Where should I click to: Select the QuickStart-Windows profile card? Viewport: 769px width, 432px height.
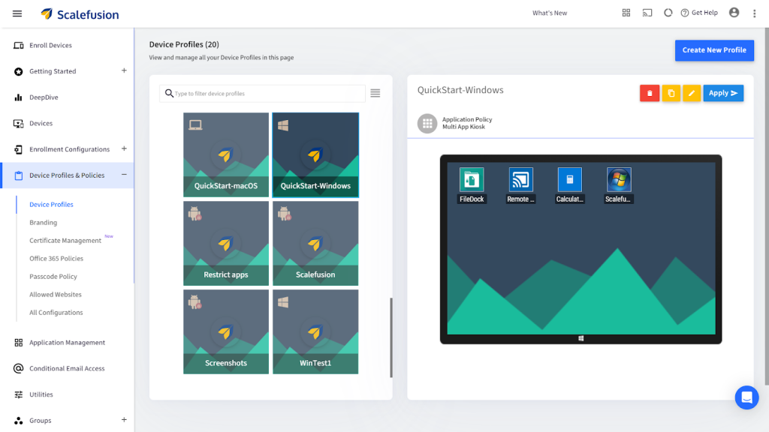[315, 154]
